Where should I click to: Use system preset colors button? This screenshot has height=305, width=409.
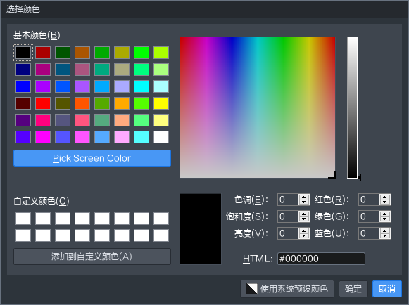[x=287, y=289]
